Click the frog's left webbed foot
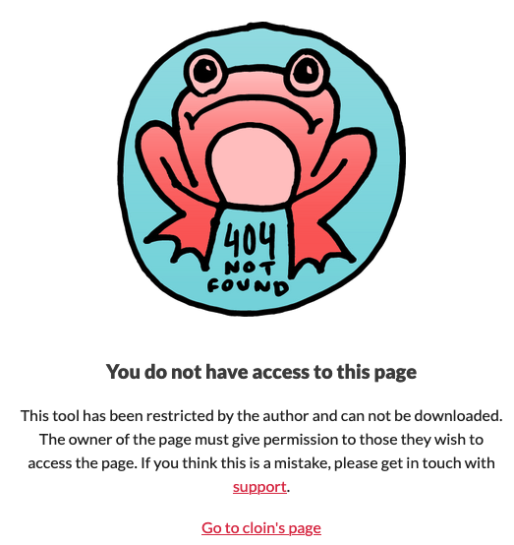 180,237
